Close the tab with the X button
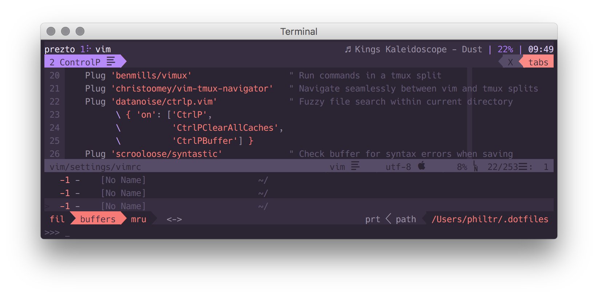 click(x=510, y=62)
